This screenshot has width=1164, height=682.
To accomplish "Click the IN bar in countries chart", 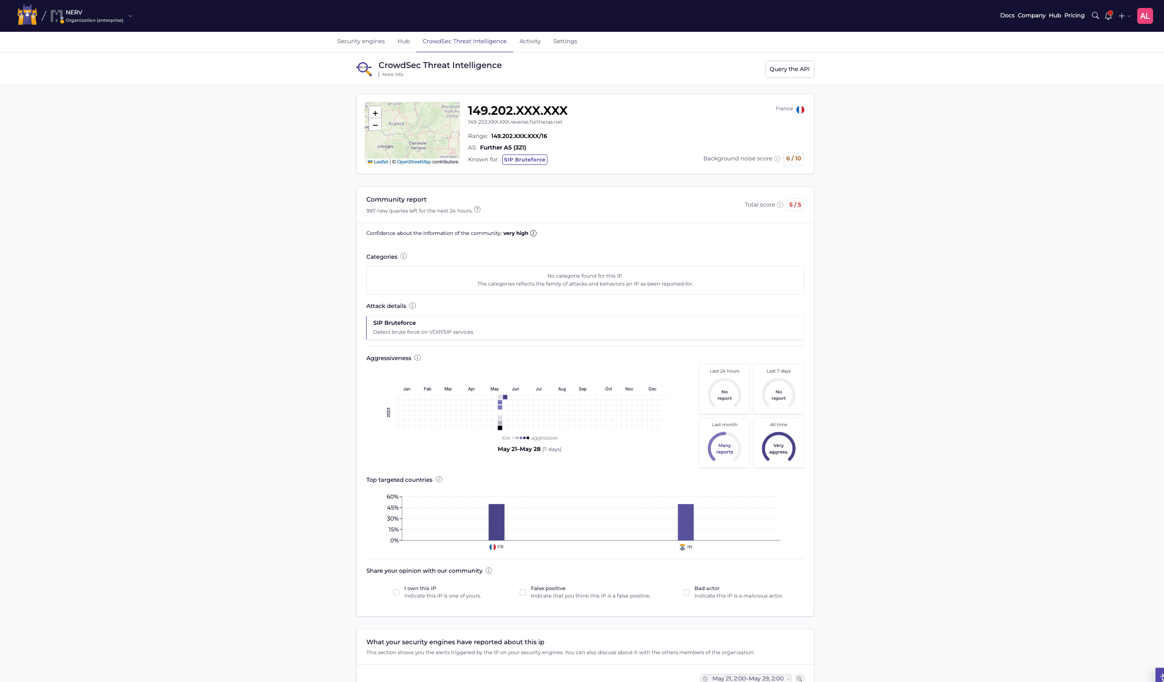I will pyautogui.click(x=686, y=522).
